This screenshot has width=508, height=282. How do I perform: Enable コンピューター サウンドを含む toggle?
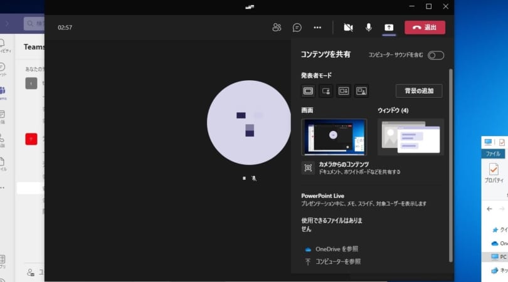[x=436, y=55]
